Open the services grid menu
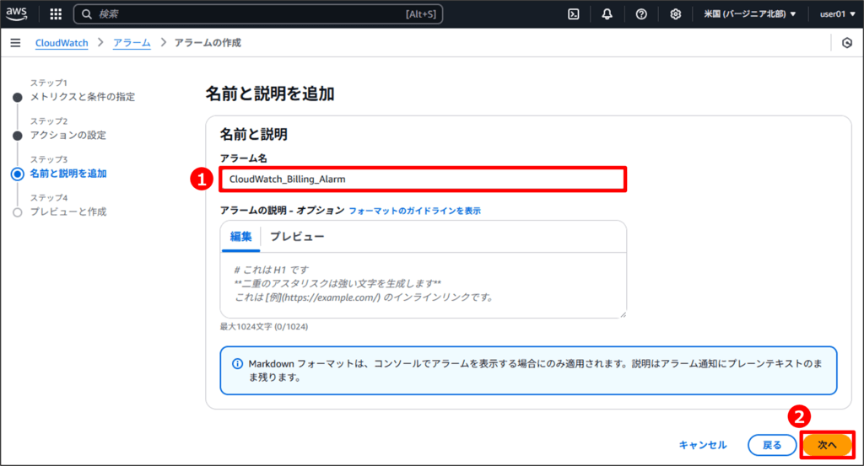The height and width of the screenshot is (466, 864). [x=56, y=14]
